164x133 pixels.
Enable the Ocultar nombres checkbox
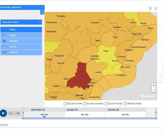point(85,104)
